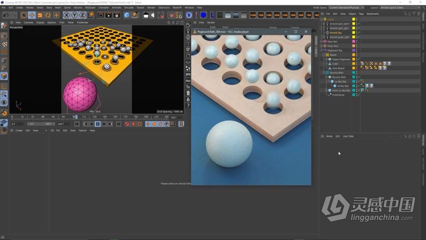
Task: Toggle the Arnold Sky enable checkmark
Action: [x=359, y=32]
